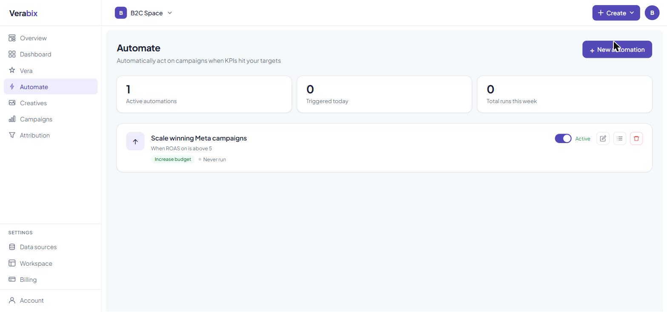Select the Active automations stat card
Screen dimensions: 667x312
(x=204, y=94)
